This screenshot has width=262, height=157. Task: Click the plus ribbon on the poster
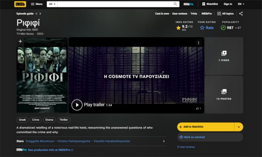tap(20, 41)
